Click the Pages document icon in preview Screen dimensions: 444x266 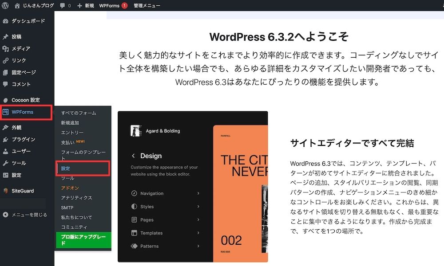pos(134,219)
